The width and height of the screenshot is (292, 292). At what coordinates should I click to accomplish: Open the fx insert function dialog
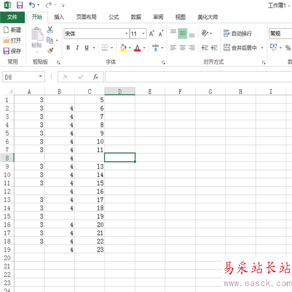pos(95,77)
